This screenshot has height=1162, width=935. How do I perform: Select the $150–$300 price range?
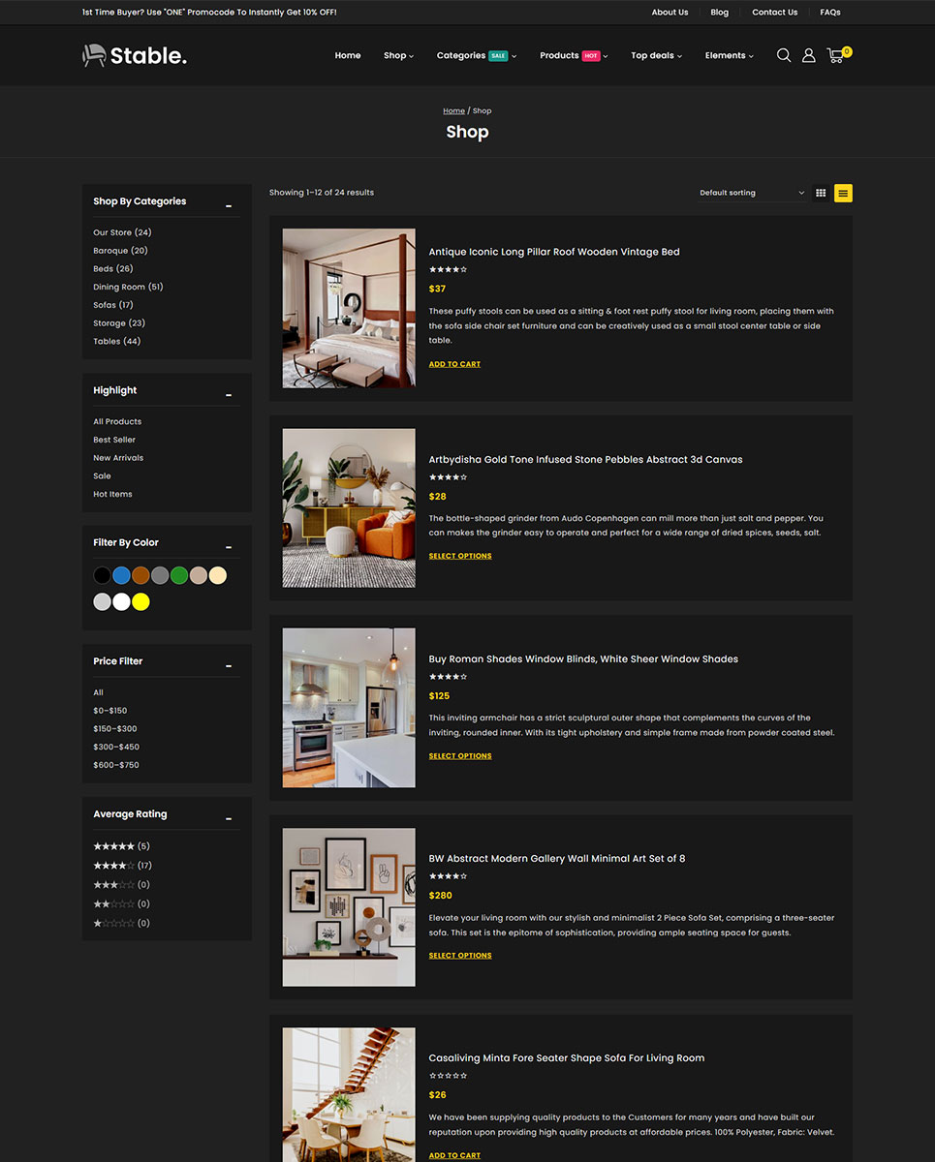click(x=115, y=728)
